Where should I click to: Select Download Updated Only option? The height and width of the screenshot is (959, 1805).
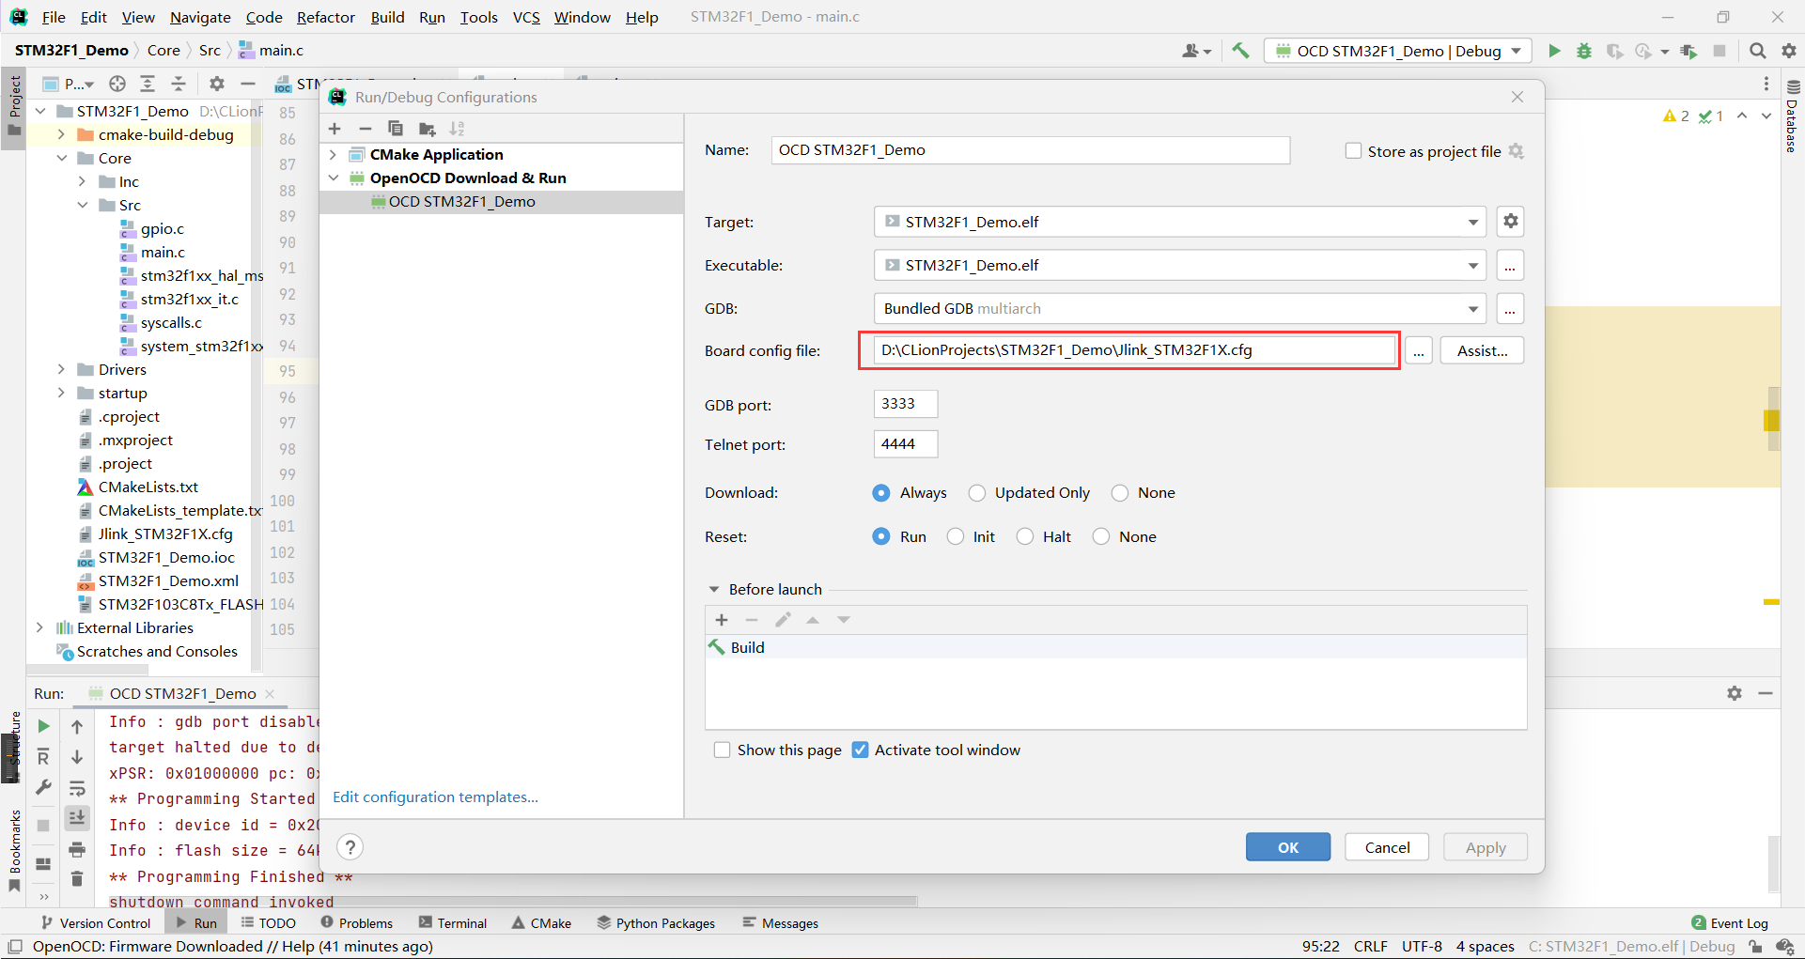[x=977, y=492]
